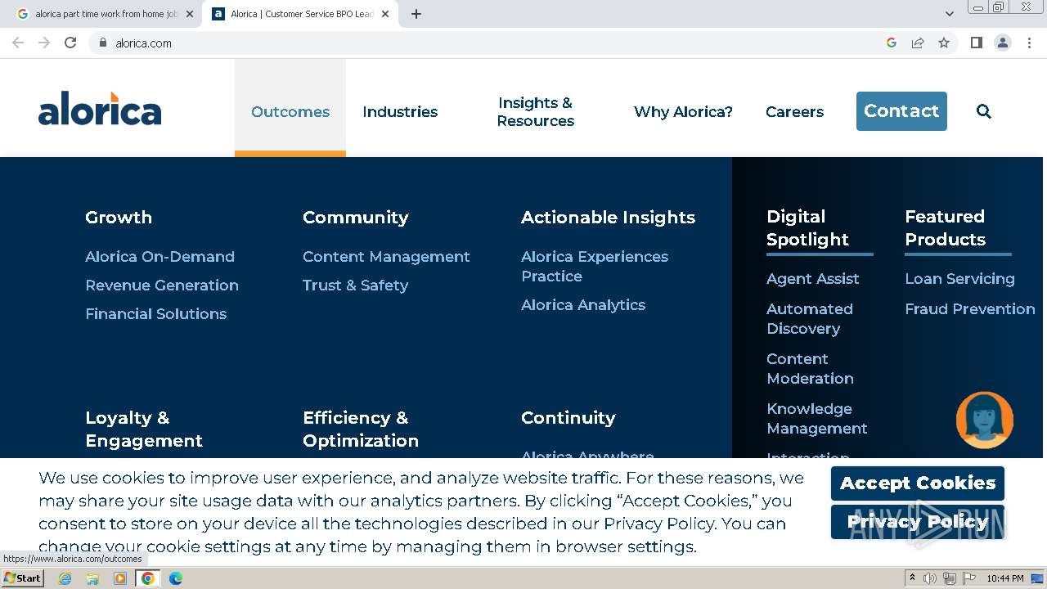Viewport: 1047px width, 589px height.
Task: Click the search magnifier icon
Action: coord(983,112)
